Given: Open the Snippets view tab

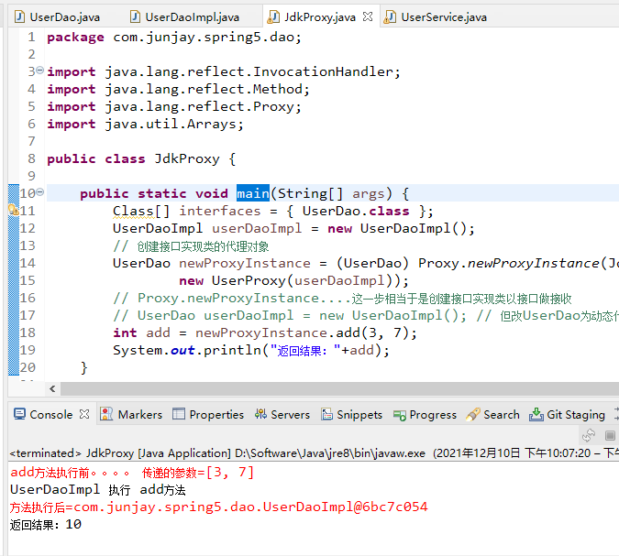Looking at the screenshot, I should (352, 414).
